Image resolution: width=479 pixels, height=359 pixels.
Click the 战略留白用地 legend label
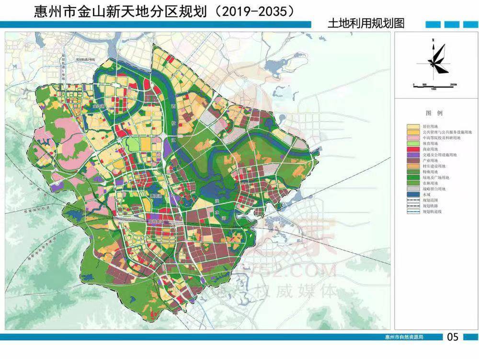pyautogui.click(x=434, y=189)
